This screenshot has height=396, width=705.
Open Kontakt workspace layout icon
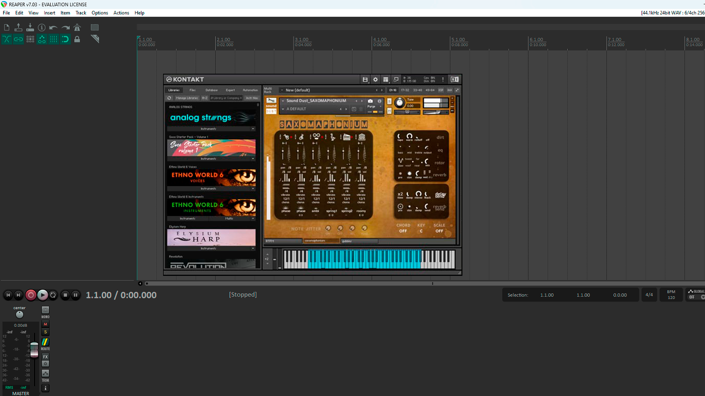[x=386, y=79]
